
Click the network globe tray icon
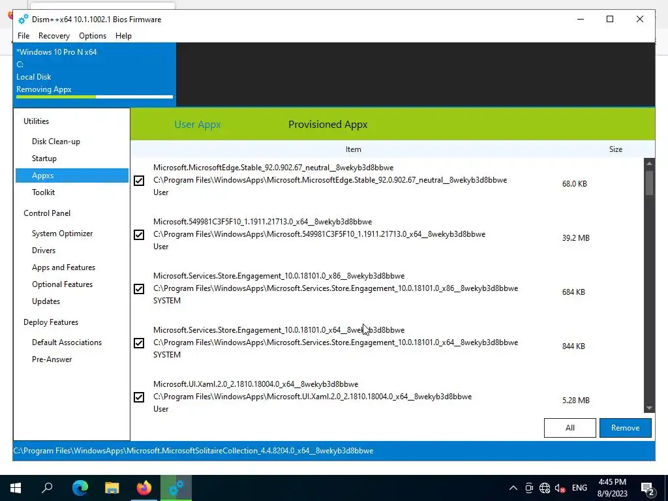point(545,488)
